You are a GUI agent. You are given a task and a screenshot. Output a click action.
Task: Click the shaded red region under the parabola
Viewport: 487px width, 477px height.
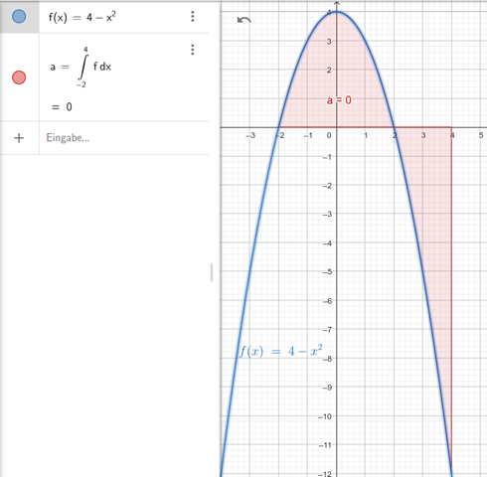(336, 73)
